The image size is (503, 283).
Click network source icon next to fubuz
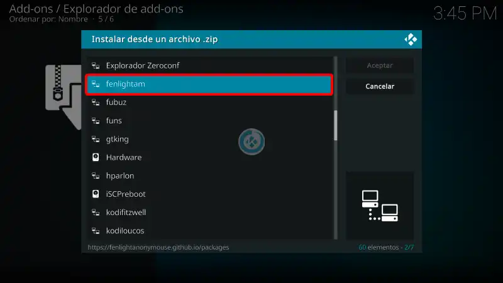click(96, 102)
